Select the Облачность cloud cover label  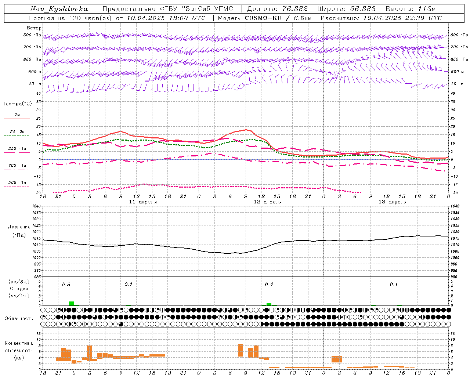click(x=19, y=319)
